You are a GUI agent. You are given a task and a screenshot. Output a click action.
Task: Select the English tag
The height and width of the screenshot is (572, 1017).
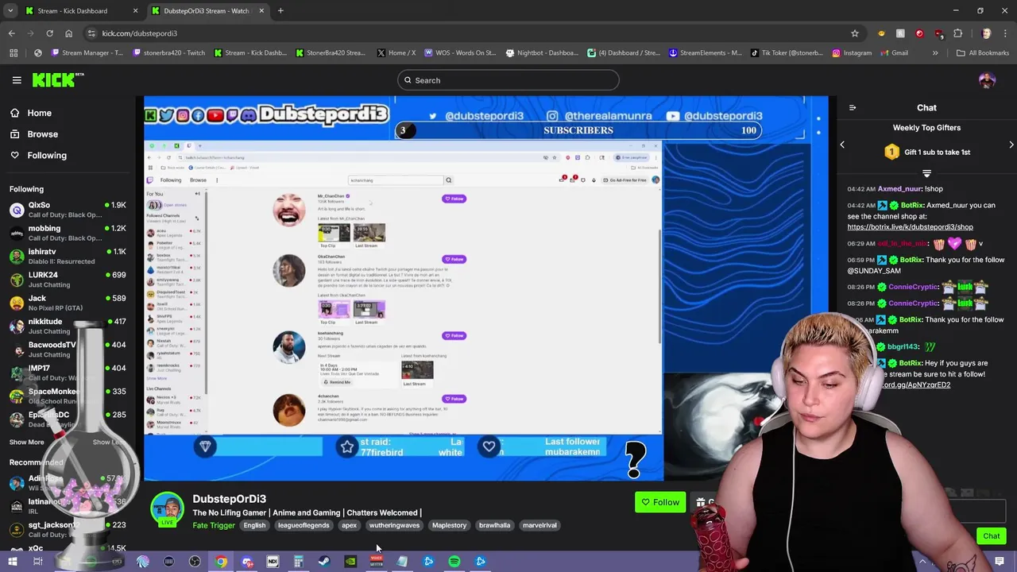point(254,525)
